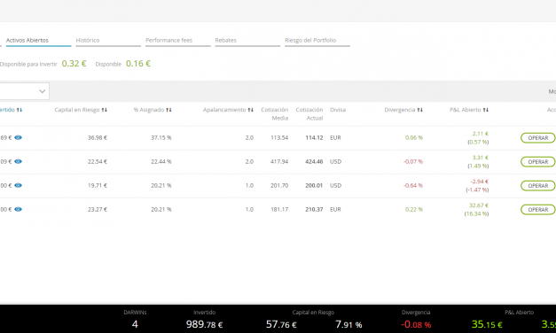Click average quote 201.70
The height and width of the screenshot is (333, 556).
[279, 186]
